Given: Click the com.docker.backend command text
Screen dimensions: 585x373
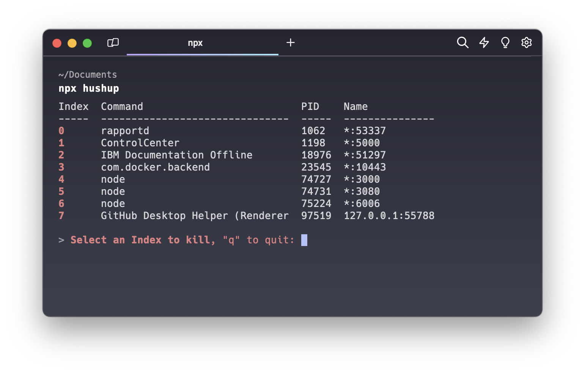Looking at the screenshot, I should coord(155,167).
